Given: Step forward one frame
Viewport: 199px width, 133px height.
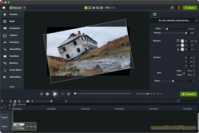Looking at the screenshot, I should click(x=48, y=94).
